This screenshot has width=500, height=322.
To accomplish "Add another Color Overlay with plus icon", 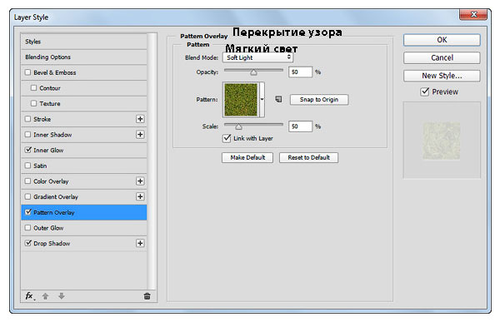I will 140,181.
